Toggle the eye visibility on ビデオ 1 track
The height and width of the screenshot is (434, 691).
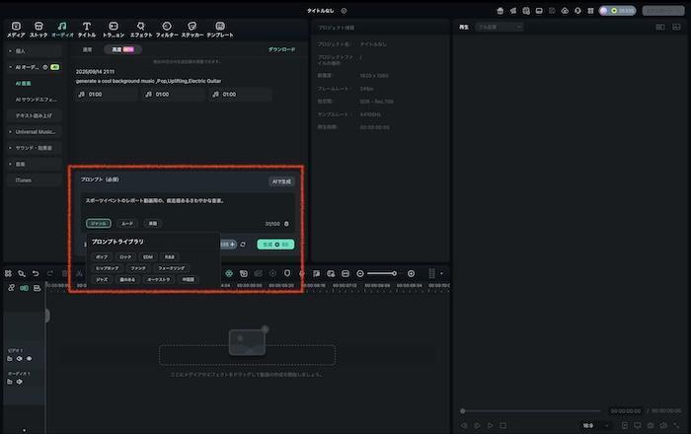[x=30, y=359]
